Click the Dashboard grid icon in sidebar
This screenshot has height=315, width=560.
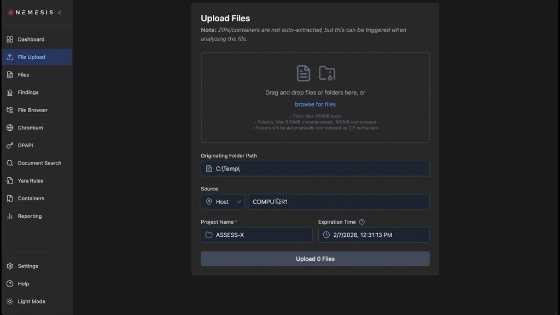[x=10, y=39]
